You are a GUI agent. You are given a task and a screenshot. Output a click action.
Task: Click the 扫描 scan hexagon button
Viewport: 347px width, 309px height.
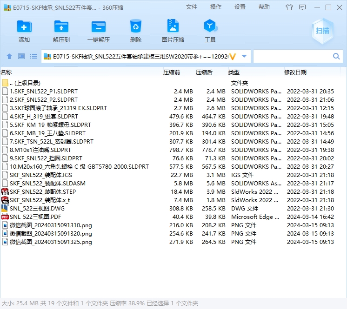[322, 31]
